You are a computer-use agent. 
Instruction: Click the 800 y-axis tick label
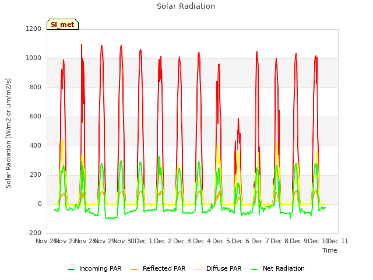pyautogui.click(x=36, y=87)
